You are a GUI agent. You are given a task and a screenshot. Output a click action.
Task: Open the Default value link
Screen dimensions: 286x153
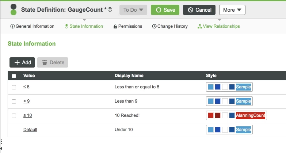(x=30, y=130)
